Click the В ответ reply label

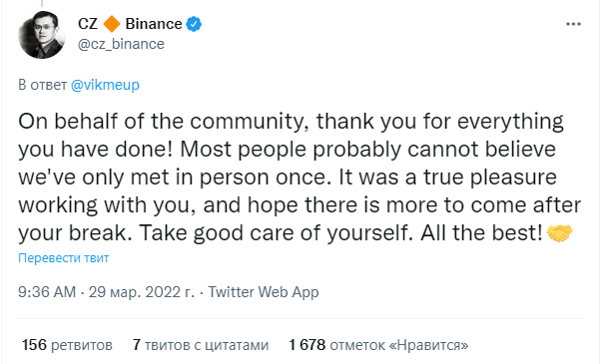(43, 85)
